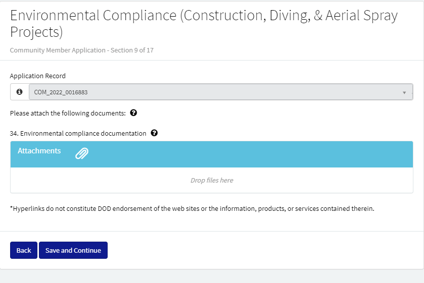This screenshot has height=283, width=424.
Task: Click the word 'Projects)' in the heading
Action: pyautogui.click(x=36, y=32)
